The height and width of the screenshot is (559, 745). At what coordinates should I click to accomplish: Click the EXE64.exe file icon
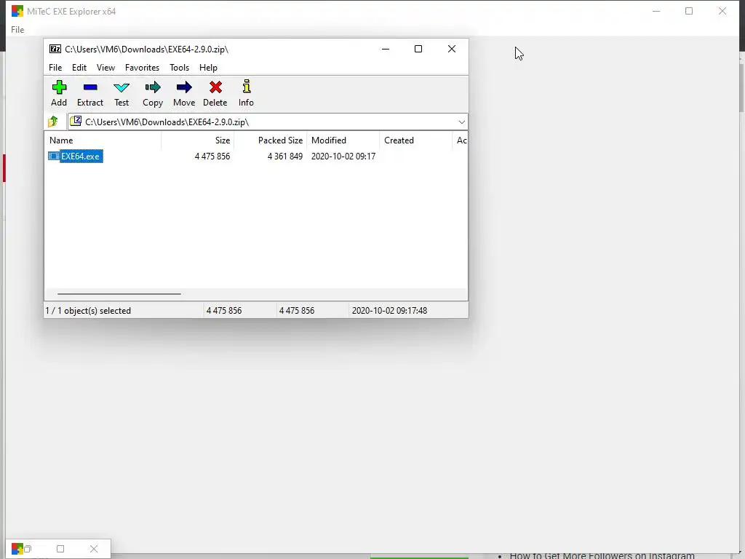[54, 156]
